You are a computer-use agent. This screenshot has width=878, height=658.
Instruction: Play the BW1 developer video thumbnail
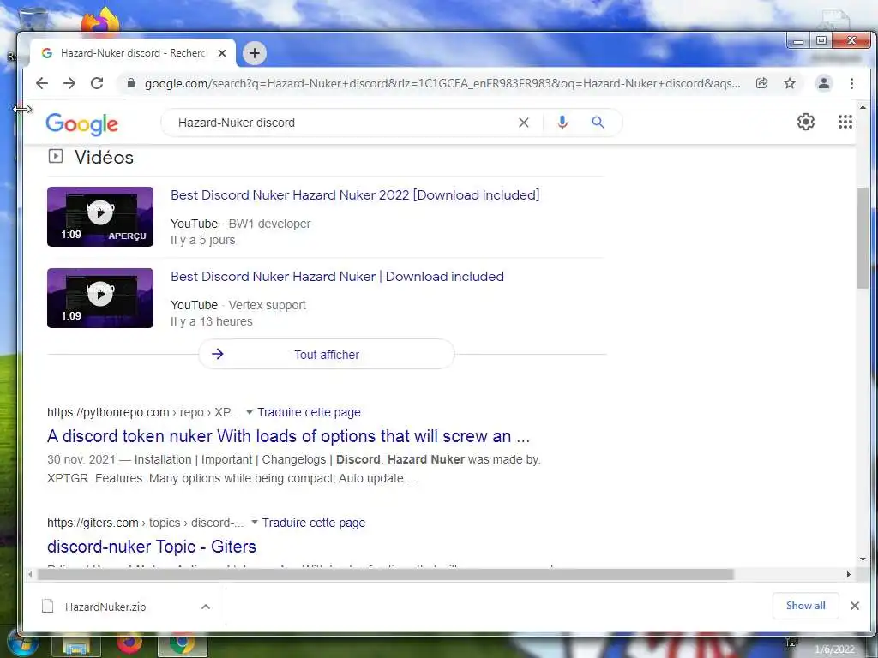100,217
